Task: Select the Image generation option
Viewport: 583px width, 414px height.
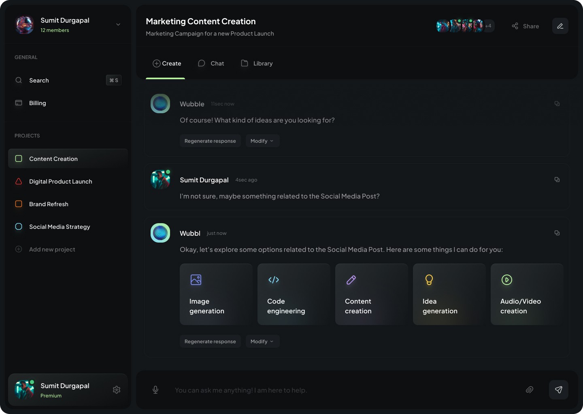Action: click(216, 294)
